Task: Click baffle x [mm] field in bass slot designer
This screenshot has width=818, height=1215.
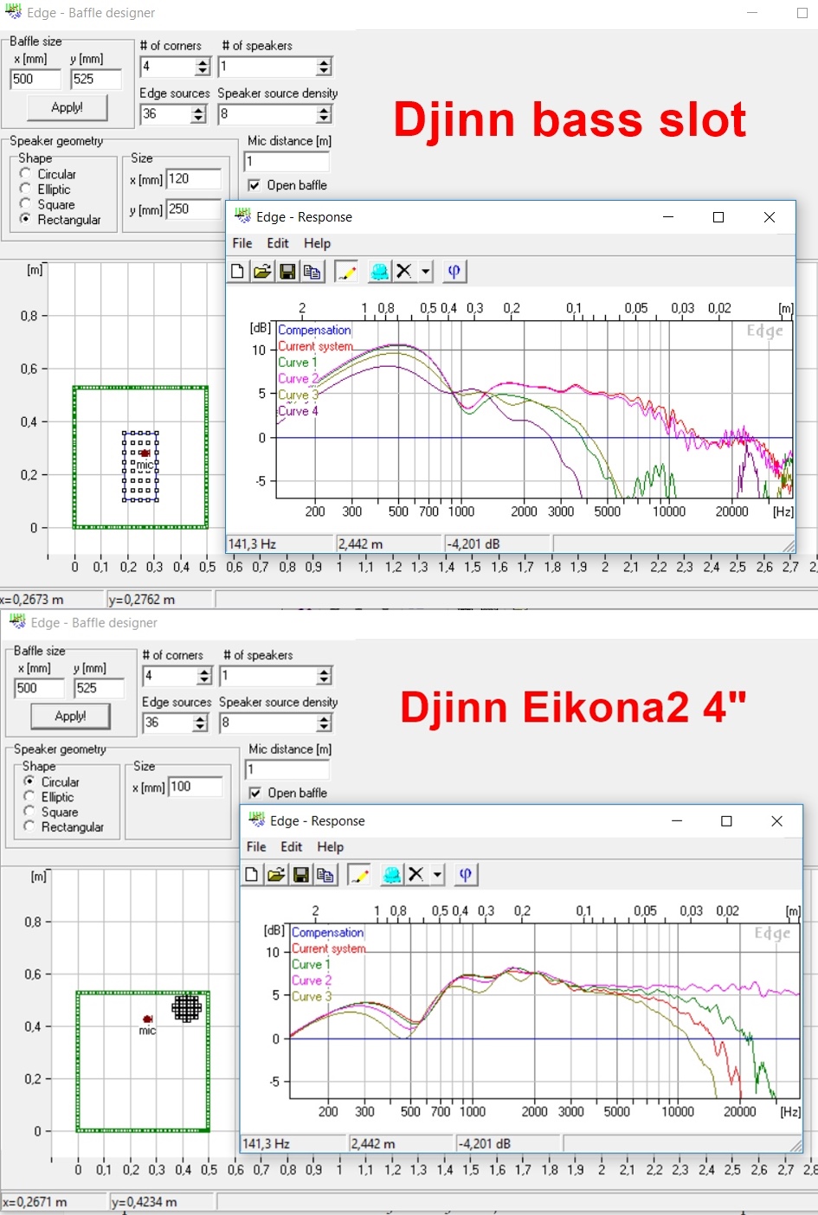Action: coord(35,79)
